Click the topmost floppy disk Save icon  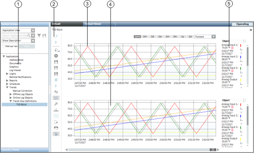tap(56, 62)
